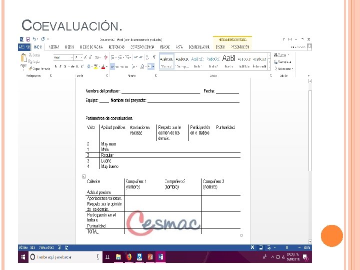Image resolution: width=360 pixels, height=270 pixels.
Task: Apply the large AaBl Puesto style
Action: tap(228, 62)
